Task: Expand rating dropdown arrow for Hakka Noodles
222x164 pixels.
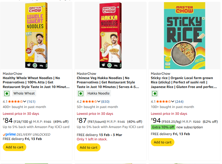Action: click(x=99, y=102)
